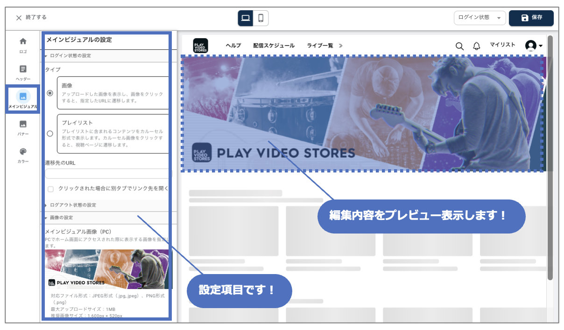Viewport: 564px width, 330px height.
Task: Open the ロゴ settings section
Action: click(23, 45)
